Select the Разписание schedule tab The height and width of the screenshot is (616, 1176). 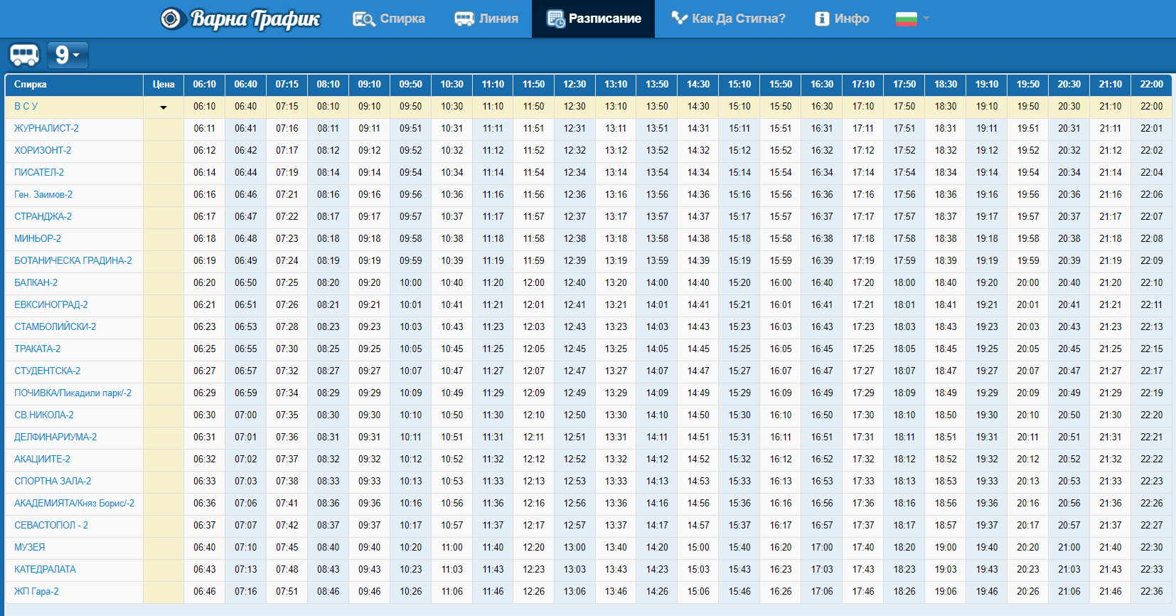593,18
